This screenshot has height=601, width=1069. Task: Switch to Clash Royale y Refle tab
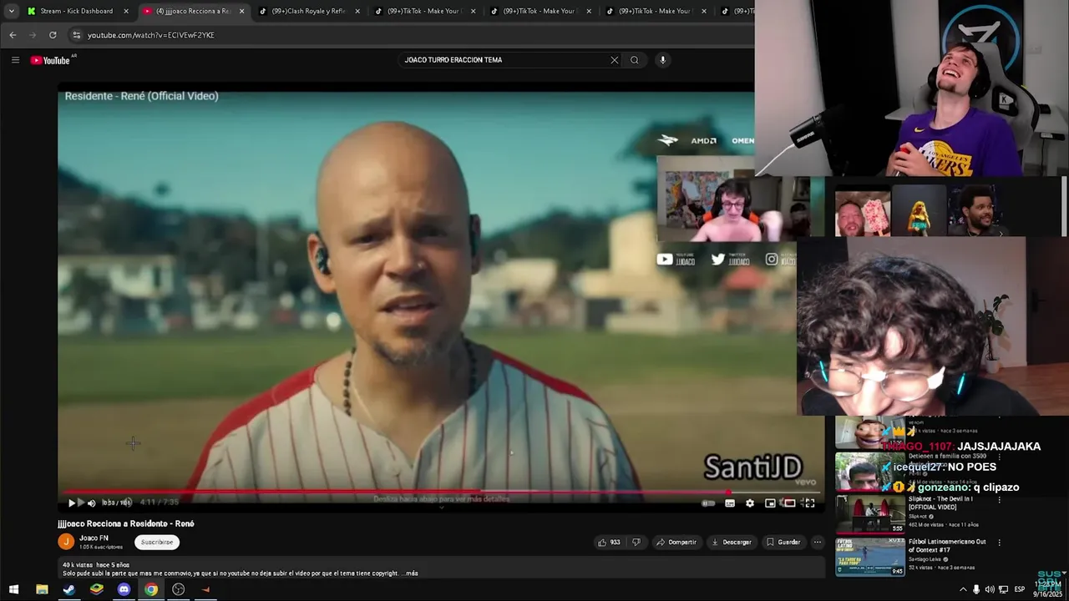coord(307,11)
